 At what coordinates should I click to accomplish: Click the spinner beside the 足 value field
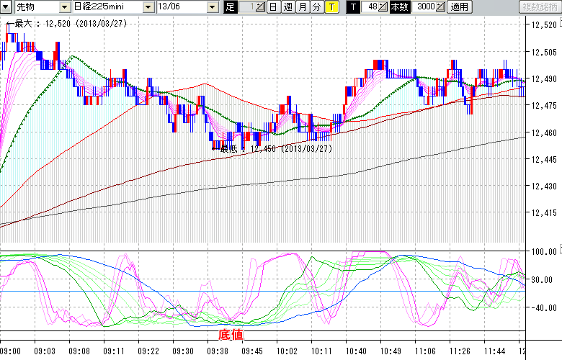click(x=261, y=7)
